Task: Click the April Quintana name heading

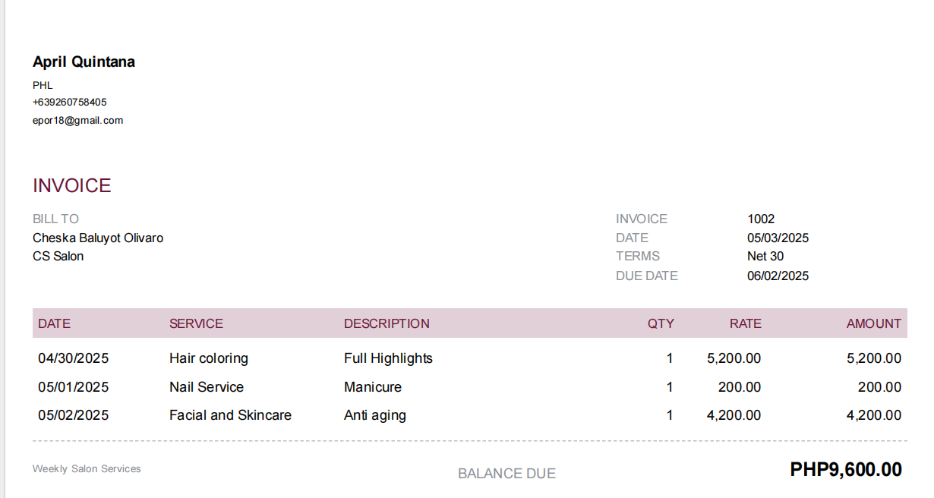Action: (84, 62)
